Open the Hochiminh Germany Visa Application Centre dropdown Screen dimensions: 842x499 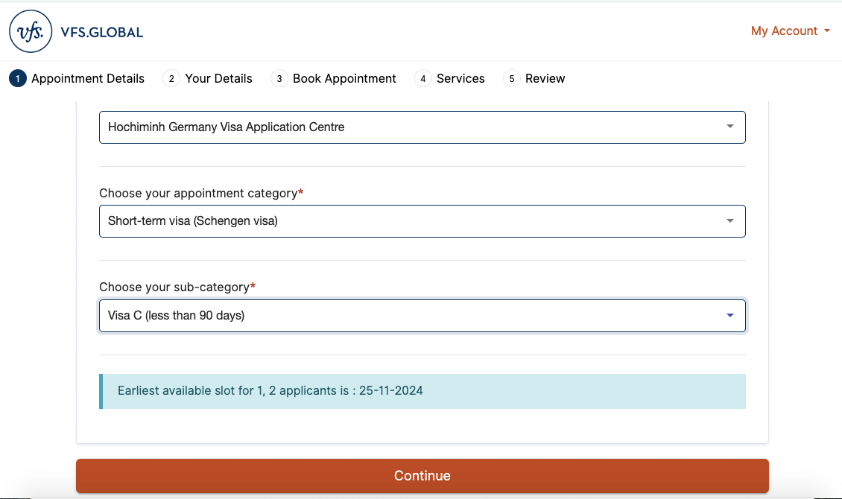pyautogui.click(x=422, y=127)
